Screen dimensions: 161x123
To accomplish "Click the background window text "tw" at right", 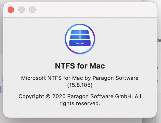I will click(x=159, y=40).
